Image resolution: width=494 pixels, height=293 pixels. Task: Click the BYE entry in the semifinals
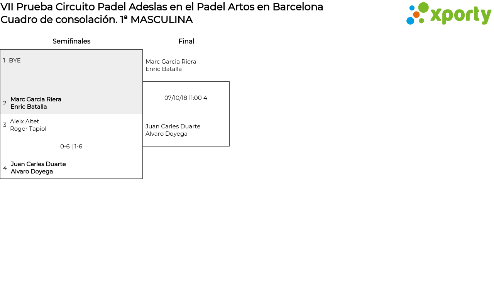(15, 61)
